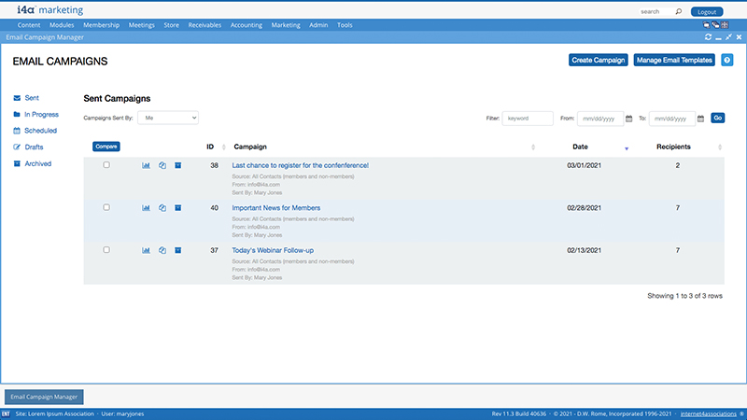Viewport: 747px width, 420px height.
Task: Open the From date calendar picker
Action: pyautogui.click(x=628, y=119)
